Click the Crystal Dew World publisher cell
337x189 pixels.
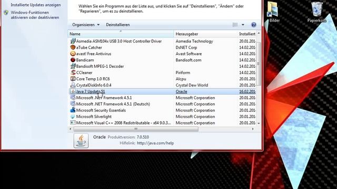pyautogui.click(x=192, y=85)
